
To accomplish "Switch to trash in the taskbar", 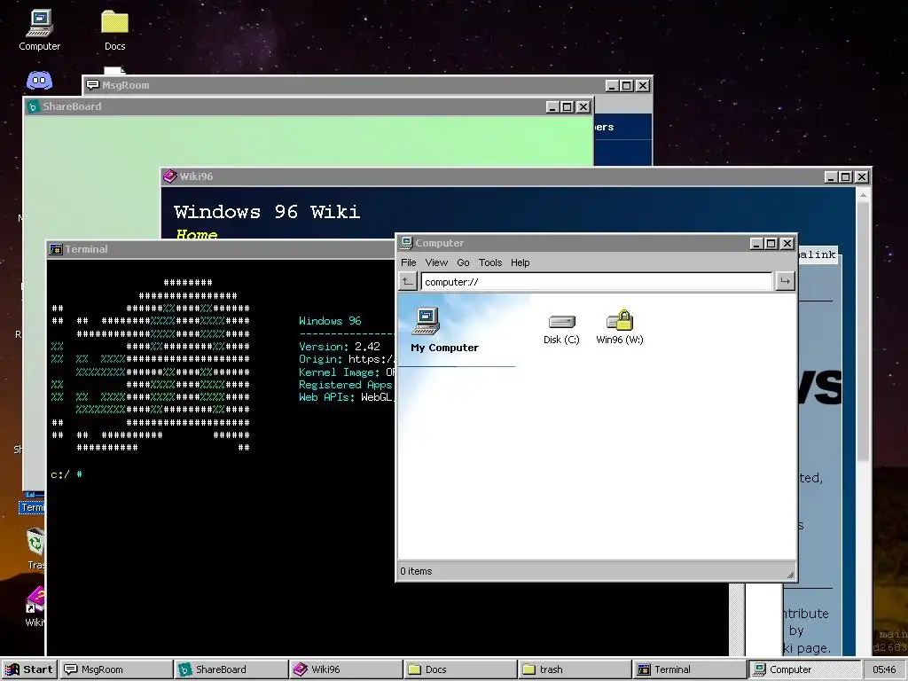I will tap(575, 669).
